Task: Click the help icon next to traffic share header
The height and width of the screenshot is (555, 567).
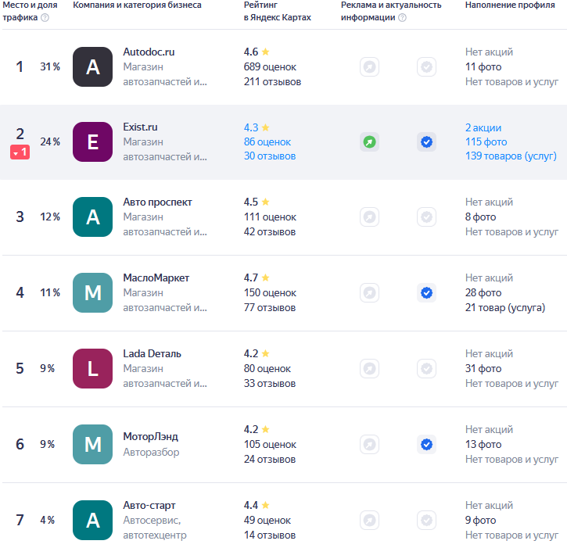Action: [45, 18]
